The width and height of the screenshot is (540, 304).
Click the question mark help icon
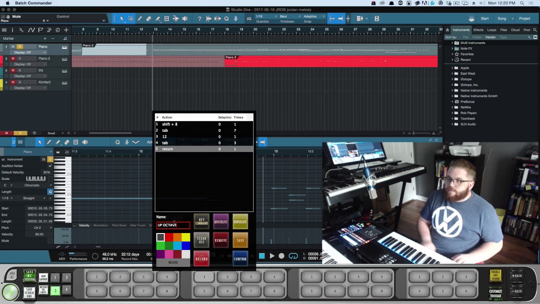point(199,19)
